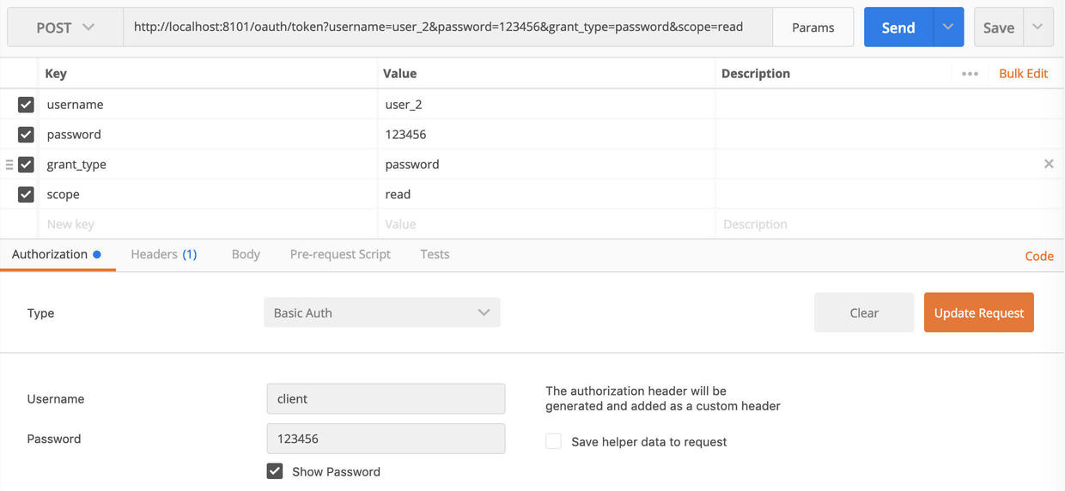The width and height of the screenshot is (1065, 491).
Task: Open the Bulk Edit link
Action: click(1023, 74)
